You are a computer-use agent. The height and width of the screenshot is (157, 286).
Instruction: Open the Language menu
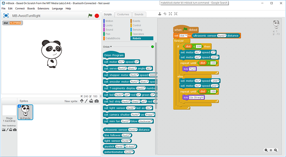tap(57, 8)
